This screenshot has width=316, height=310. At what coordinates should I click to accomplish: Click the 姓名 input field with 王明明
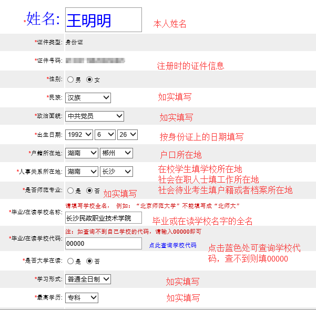click(x=103, y=20)
